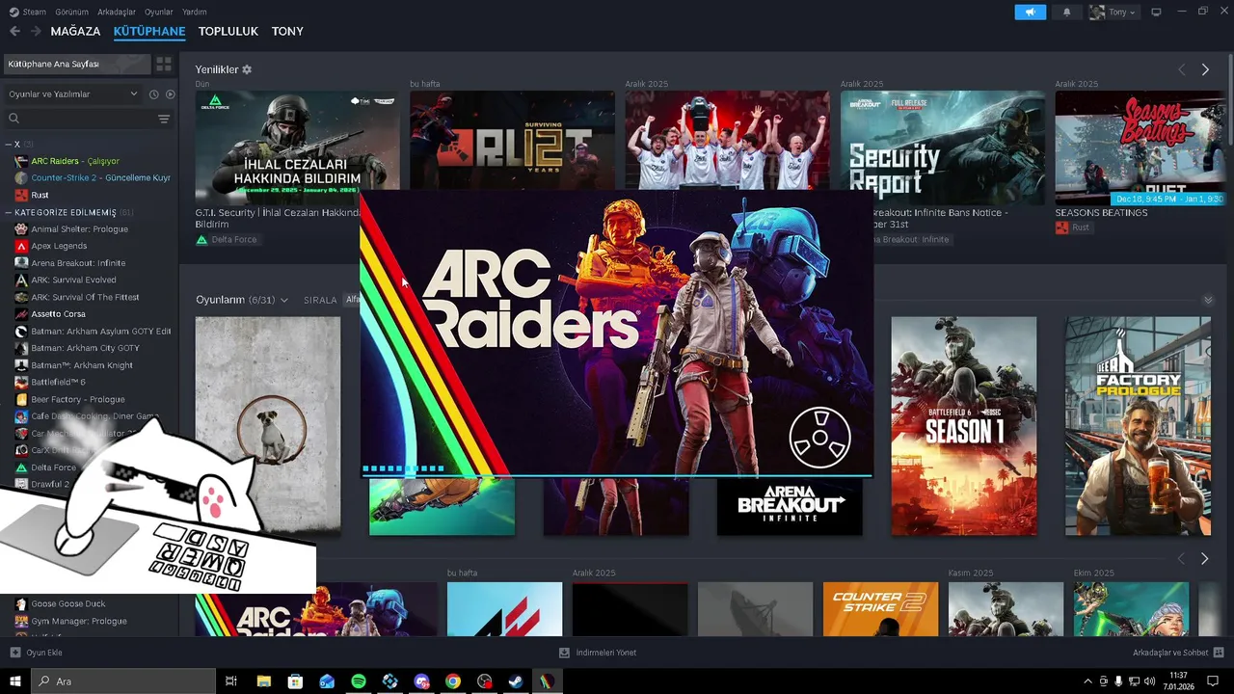The height and width of the screenshot is (694, 1234).
Task: Click the Assetto Corsa icon in sidebar
Action: coord(21,314)
